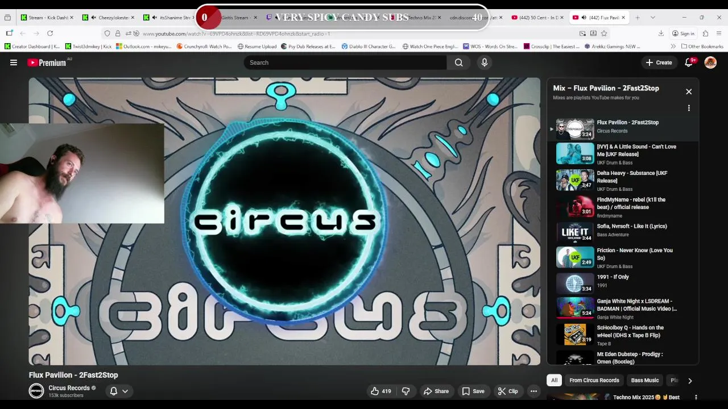
Task: Open Outlook.com bookmark
Action: click(143, 47)
